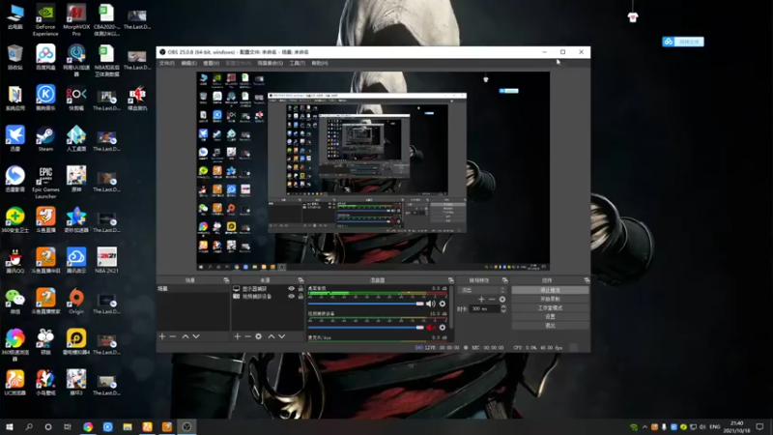The width and height of the screenshot is (773, 435).
Task: Remove the selected source with the minus icon
Action: (x=247, y=336)
